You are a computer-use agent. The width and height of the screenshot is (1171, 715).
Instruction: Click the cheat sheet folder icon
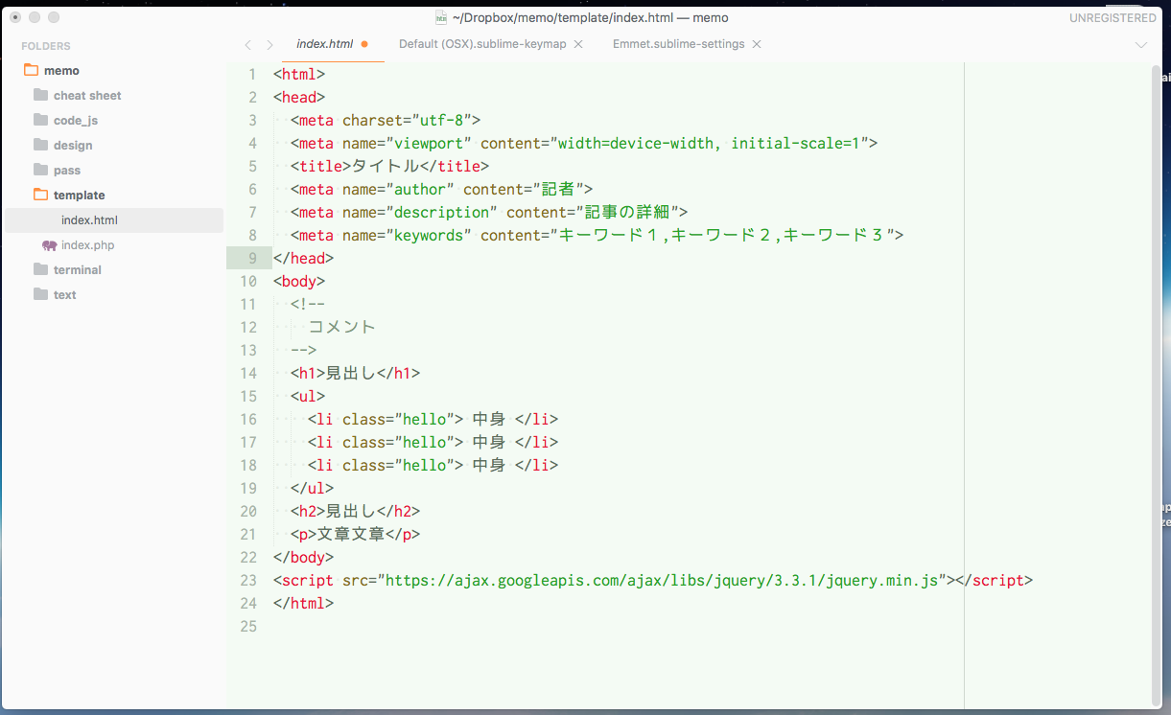point(40,95)
